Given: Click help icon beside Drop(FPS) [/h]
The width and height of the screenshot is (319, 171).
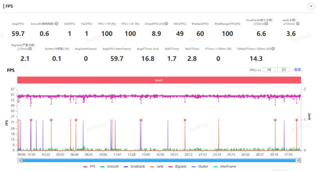Looking at the screenshot, I should [x=166, y=24].
